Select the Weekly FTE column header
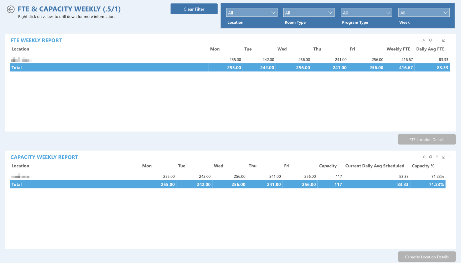The height and width of the screenshot is (263, 461). 398,49
